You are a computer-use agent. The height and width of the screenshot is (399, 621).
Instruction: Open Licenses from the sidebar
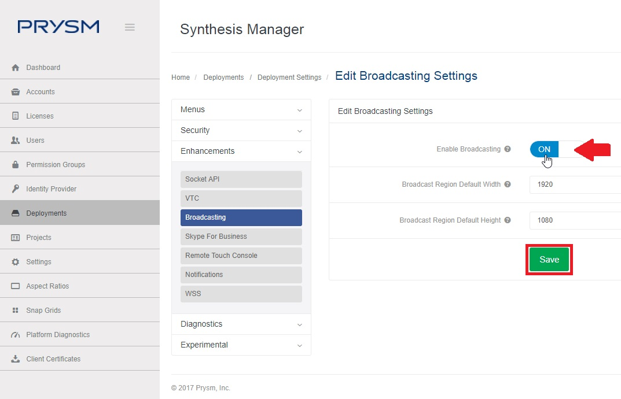click(x=80, y=116)
